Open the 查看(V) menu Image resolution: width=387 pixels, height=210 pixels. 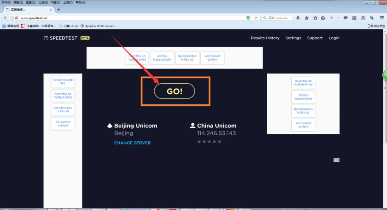pos(30,3)
